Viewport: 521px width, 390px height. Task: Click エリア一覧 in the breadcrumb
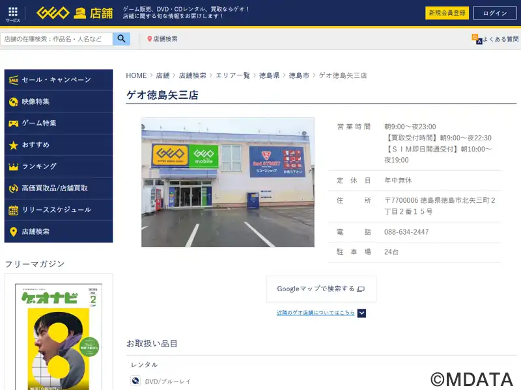click(x=232, y=75)
